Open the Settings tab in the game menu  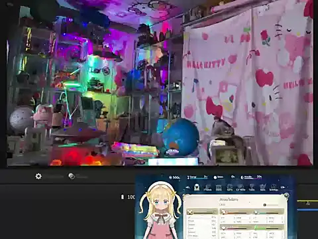(274, 188)
